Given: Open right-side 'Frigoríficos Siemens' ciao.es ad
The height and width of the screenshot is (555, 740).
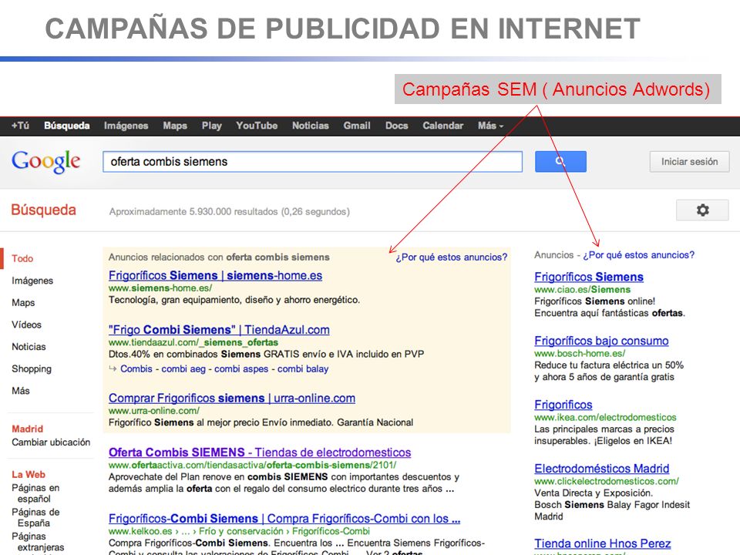Looking at the screenshot, I should click(x=588, y=277).
